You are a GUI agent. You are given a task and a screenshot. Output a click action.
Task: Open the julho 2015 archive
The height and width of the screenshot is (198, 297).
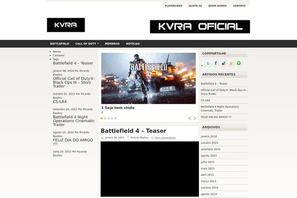207,162
